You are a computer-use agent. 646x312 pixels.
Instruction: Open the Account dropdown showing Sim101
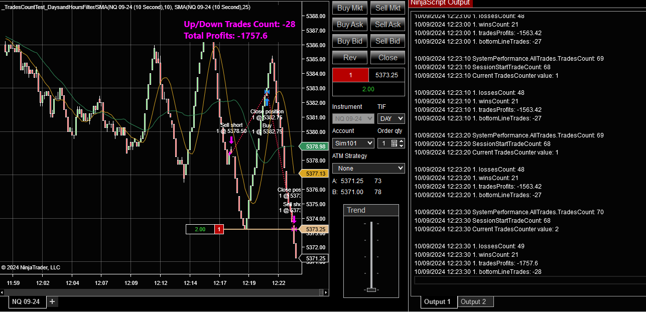(353, 143)
